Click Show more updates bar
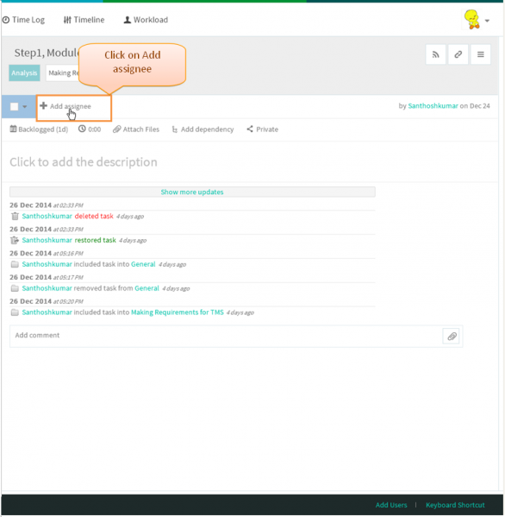The image size is (505, 517). pos(192,192)
